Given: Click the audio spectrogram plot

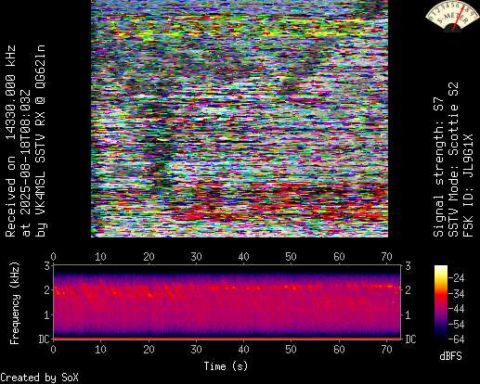Looking at the screenshot, I should (227, 302).
